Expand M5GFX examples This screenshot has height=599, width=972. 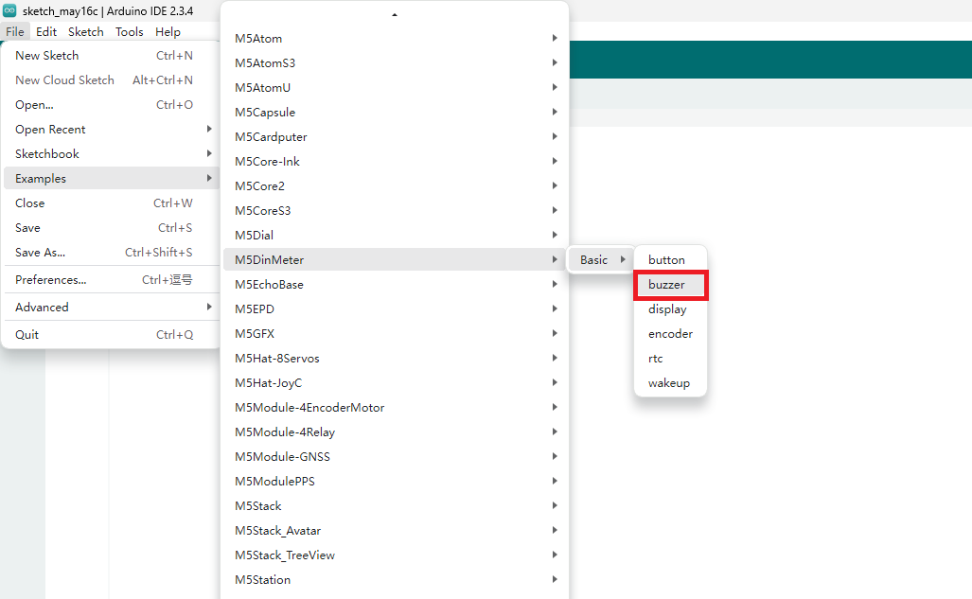coord(395,334)
